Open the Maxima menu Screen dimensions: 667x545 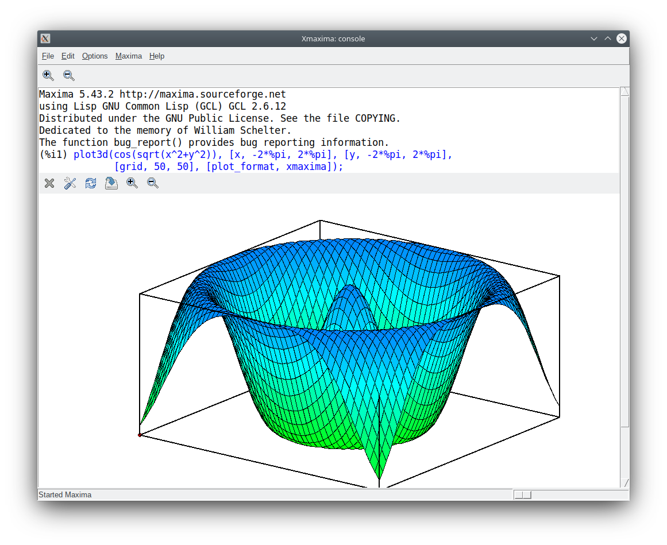click(129, 56)
